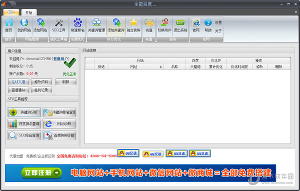Launch the 百度排名查询 tool
This screenshot has width=300, height=191.
[x=24, y=124]
